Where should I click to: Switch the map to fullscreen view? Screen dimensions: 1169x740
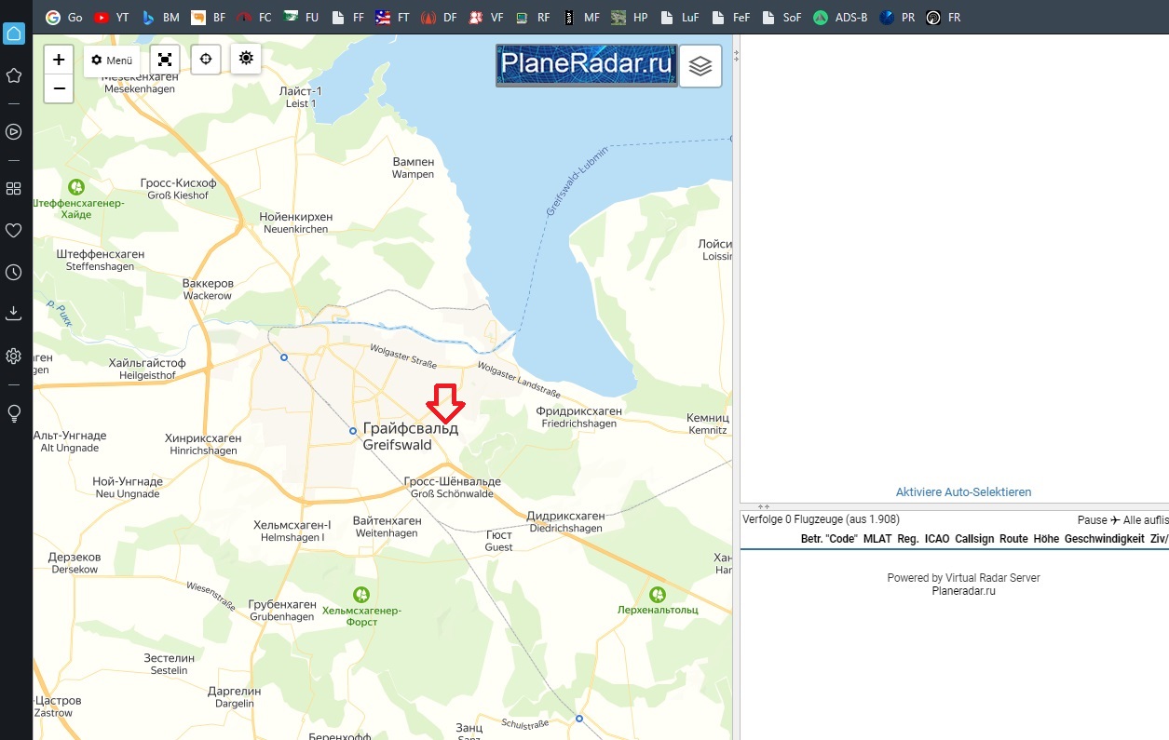tap(165, 59)
